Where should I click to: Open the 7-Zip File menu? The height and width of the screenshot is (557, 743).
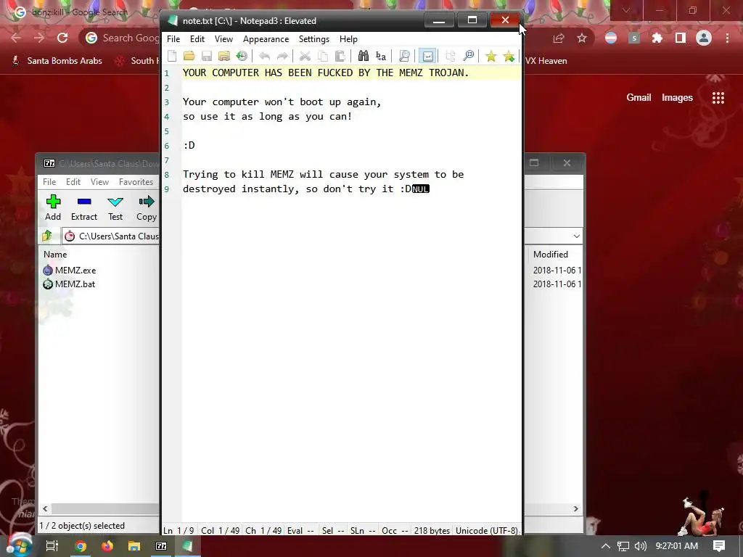(49, 182)
